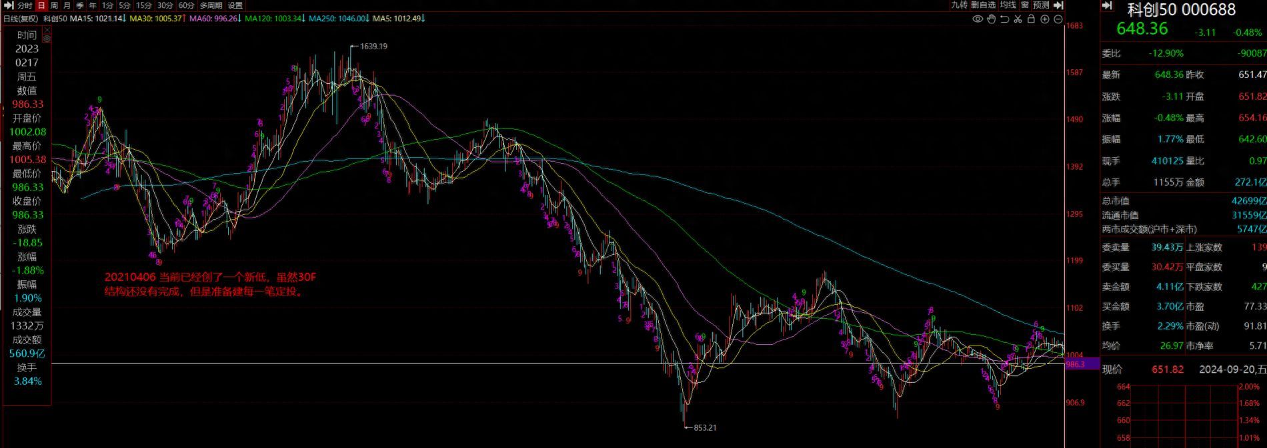Click the 预测 forecast button
The height and width of the screenshot is (448, 1267).
[x=1041, y=5]
